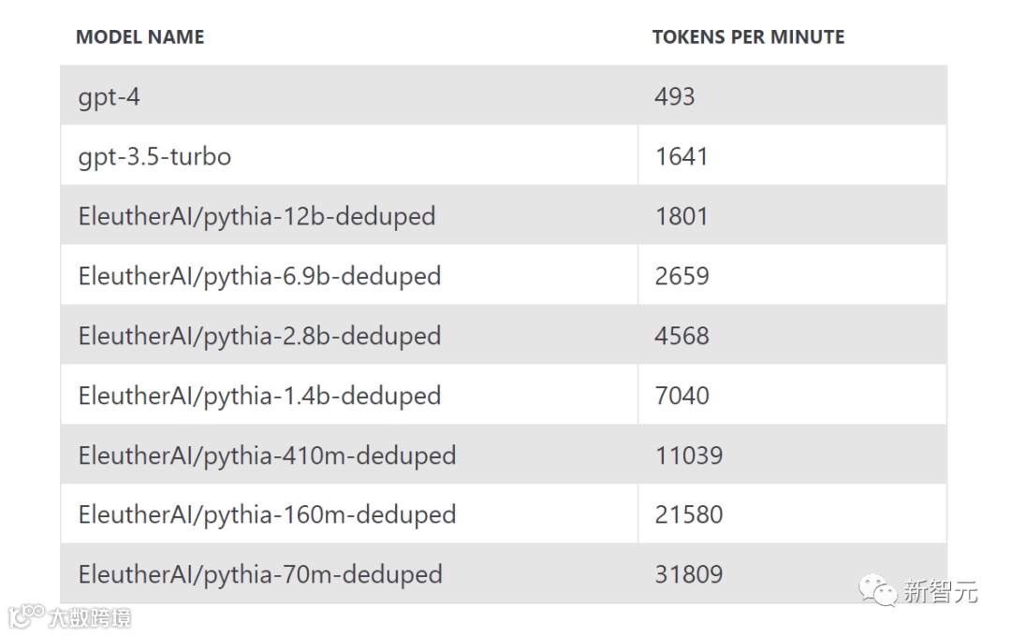The image size is (1011, 636).
Task: Click the MODEL NAME column header
Action: 139,37
